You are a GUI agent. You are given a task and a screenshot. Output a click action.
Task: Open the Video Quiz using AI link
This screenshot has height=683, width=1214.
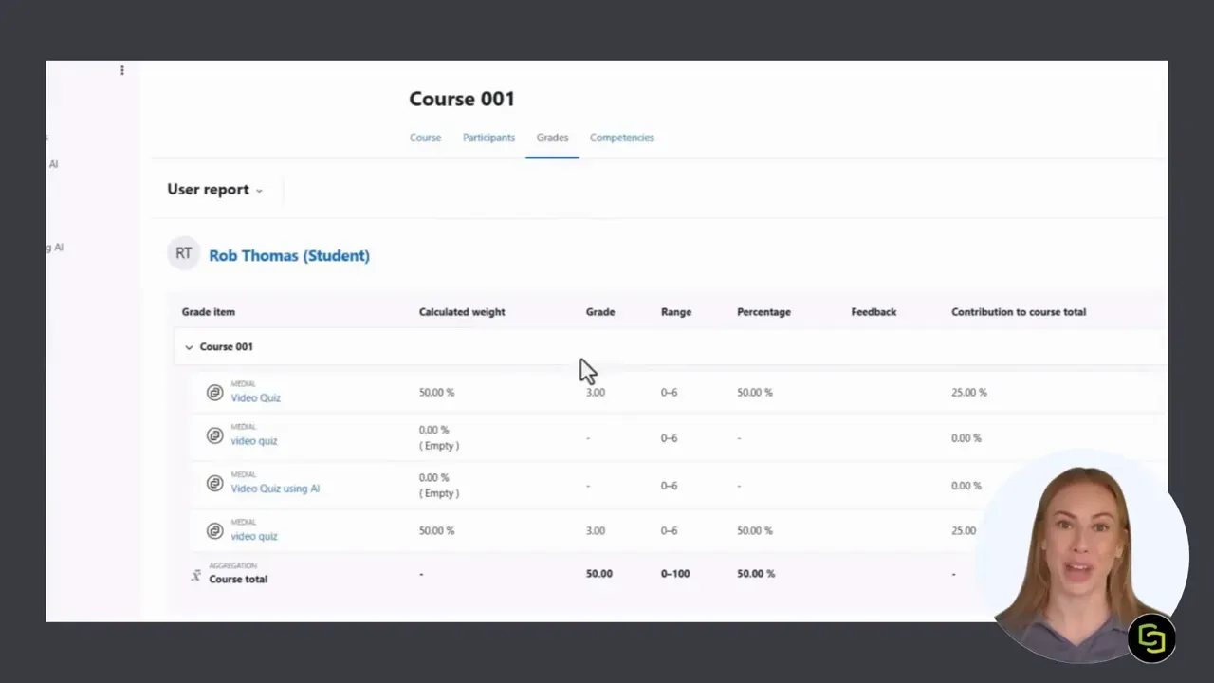tap(275, 489)
